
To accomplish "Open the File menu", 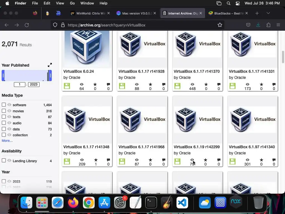I will pos(35,3).
